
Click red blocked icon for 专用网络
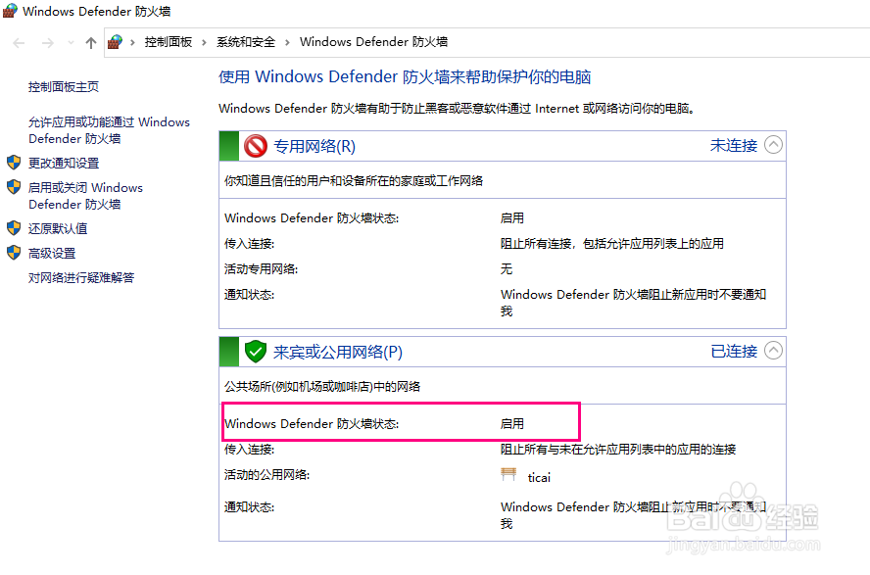click(256, 146)
